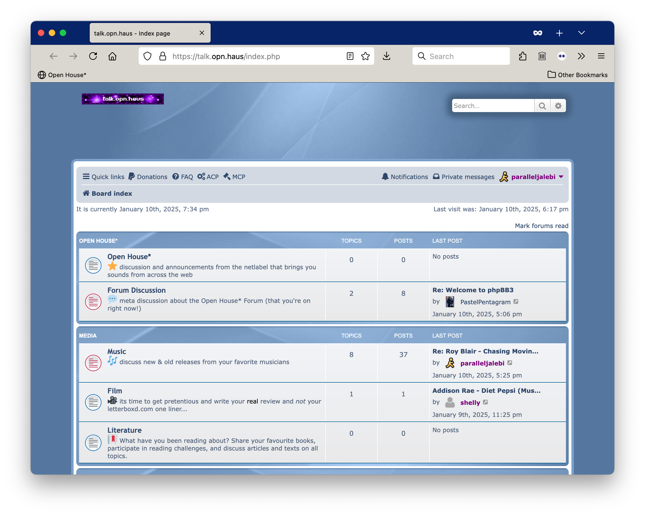Bookmark this page with star icon
The image size is (645, 515).
(x=365, y=56)
